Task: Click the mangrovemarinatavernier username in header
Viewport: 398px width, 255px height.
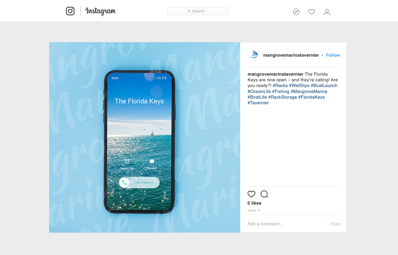Action: pyautogui.click(x=291, y=55)
